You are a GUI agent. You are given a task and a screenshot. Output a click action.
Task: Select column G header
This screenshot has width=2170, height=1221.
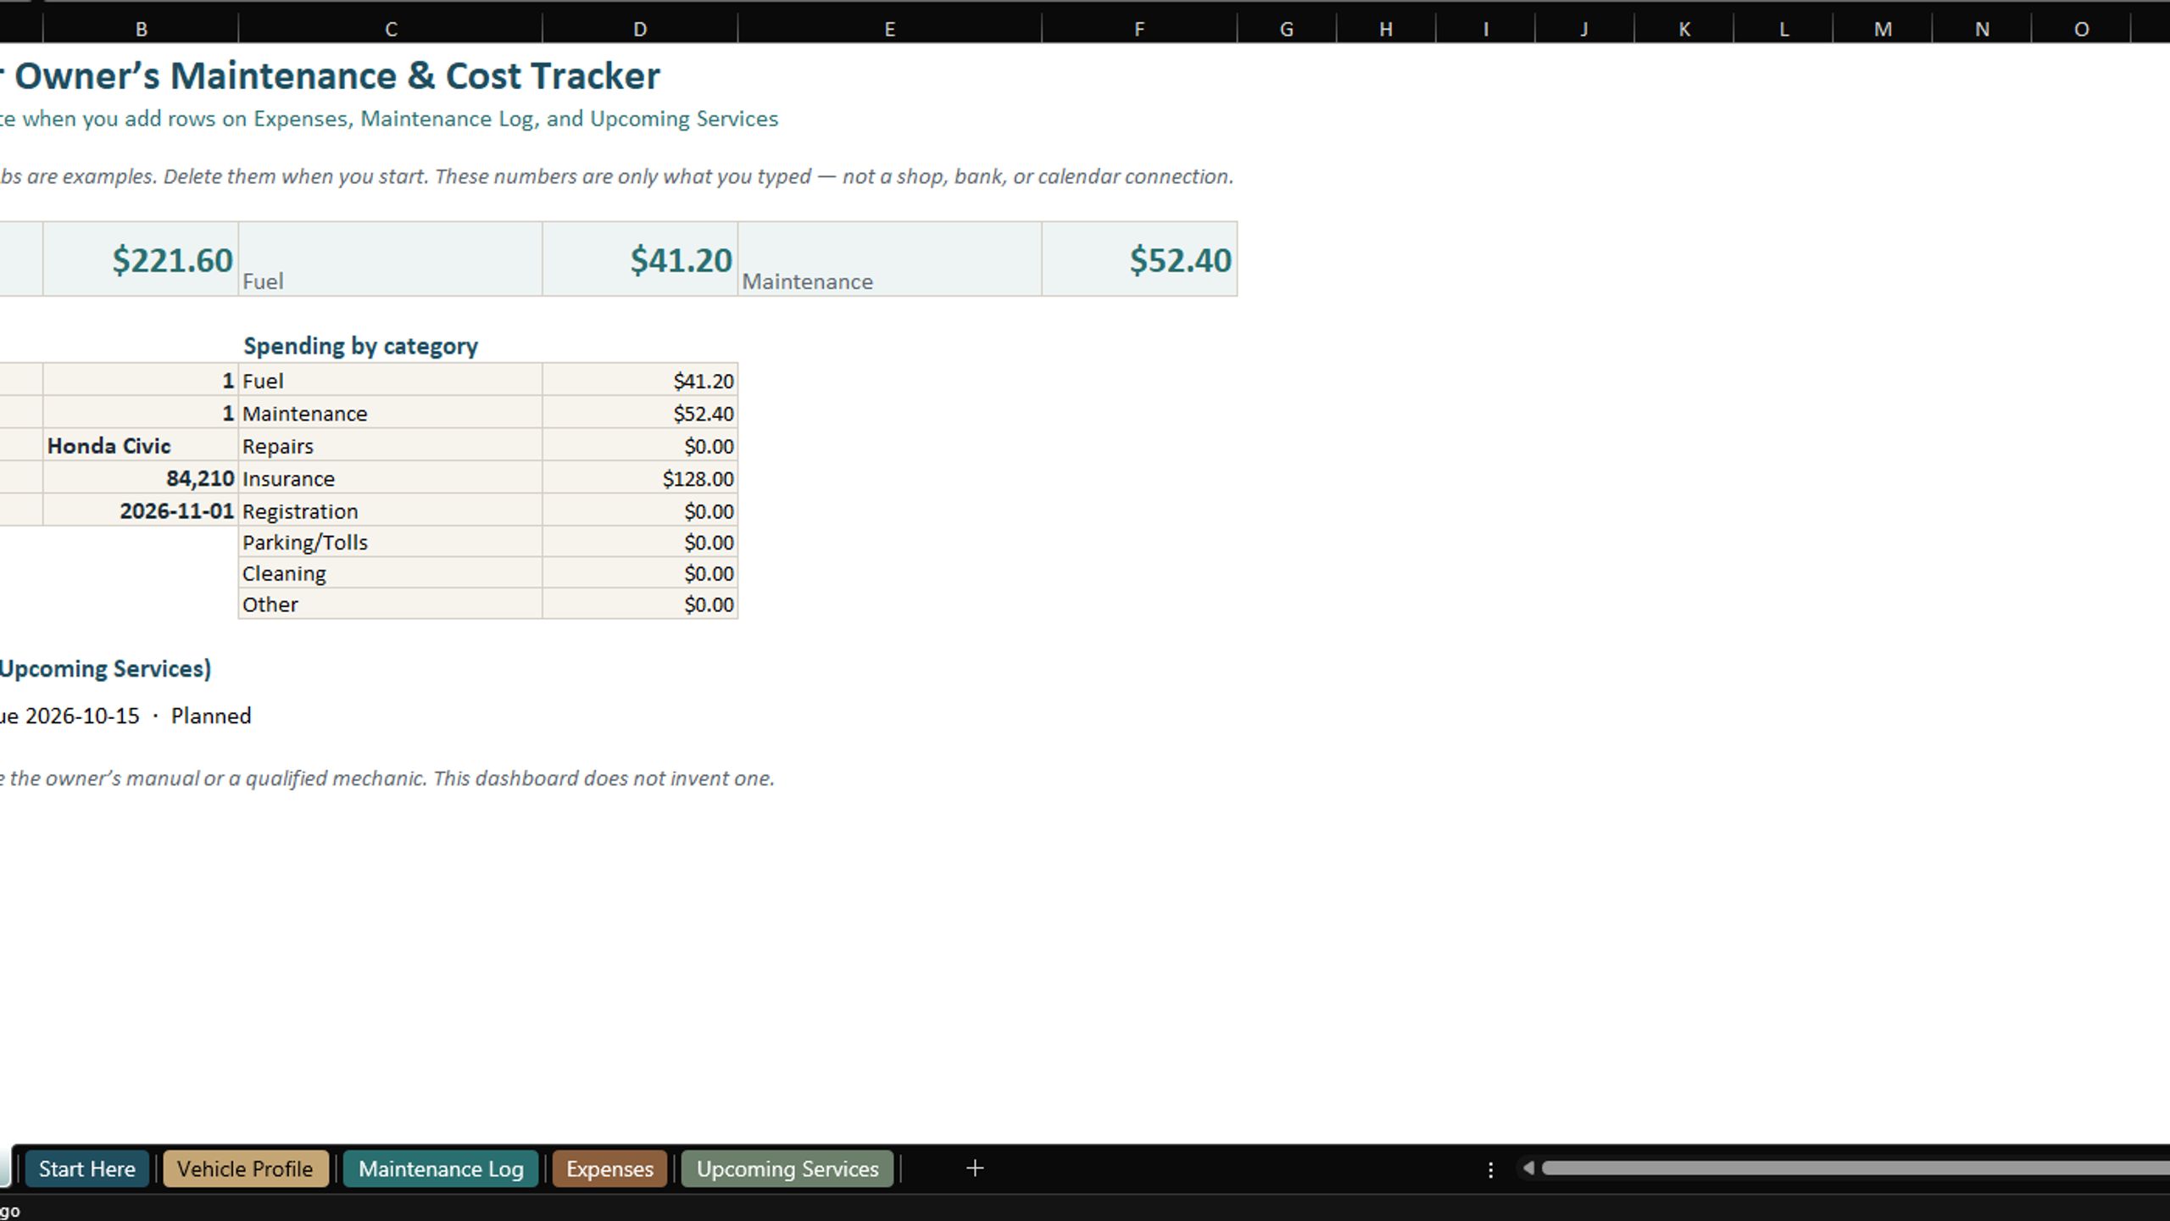(x=1287, y=29)
